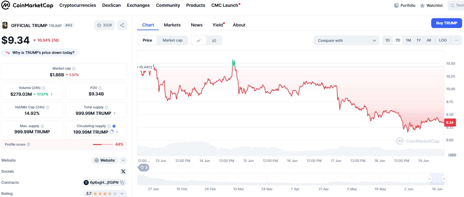Click the red 9.34 price tag on chart
The image size is (464, 197).
click(449, 123)
